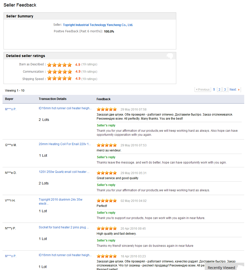This screenshot has height=270, width=248.
Task: Click star rating of 'Perfect!' review
Action: click(x=107, y=201)
